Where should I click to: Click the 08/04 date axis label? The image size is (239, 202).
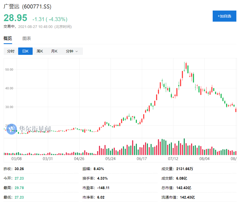pyautogui.click(x=205, y=159)
